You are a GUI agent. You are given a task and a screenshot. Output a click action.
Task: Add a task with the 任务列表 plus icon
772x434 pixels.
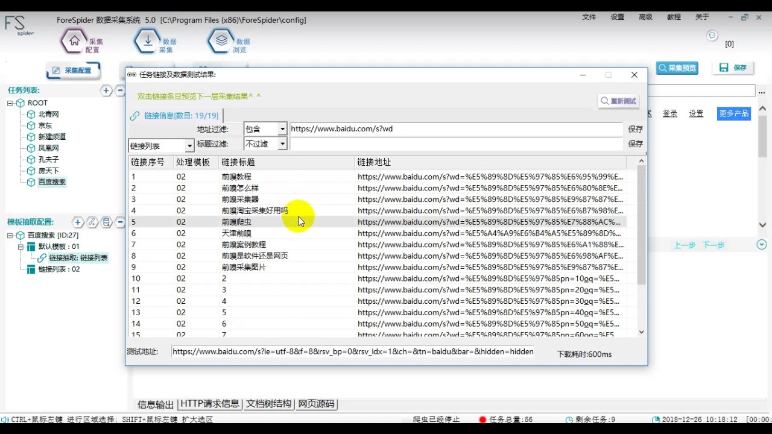(x=106, y=90)
